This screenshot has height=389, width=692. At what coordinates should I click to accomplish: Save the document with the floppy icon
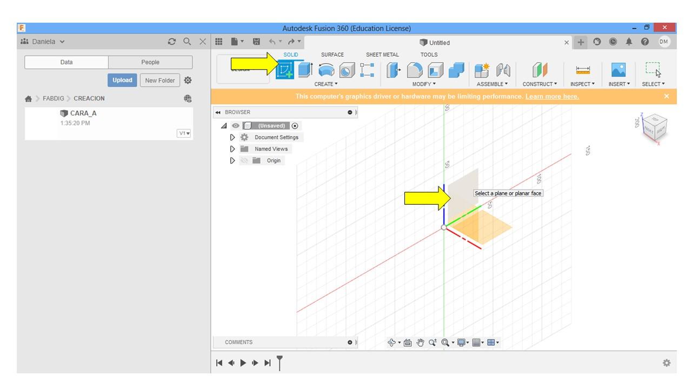coord(256,42)
